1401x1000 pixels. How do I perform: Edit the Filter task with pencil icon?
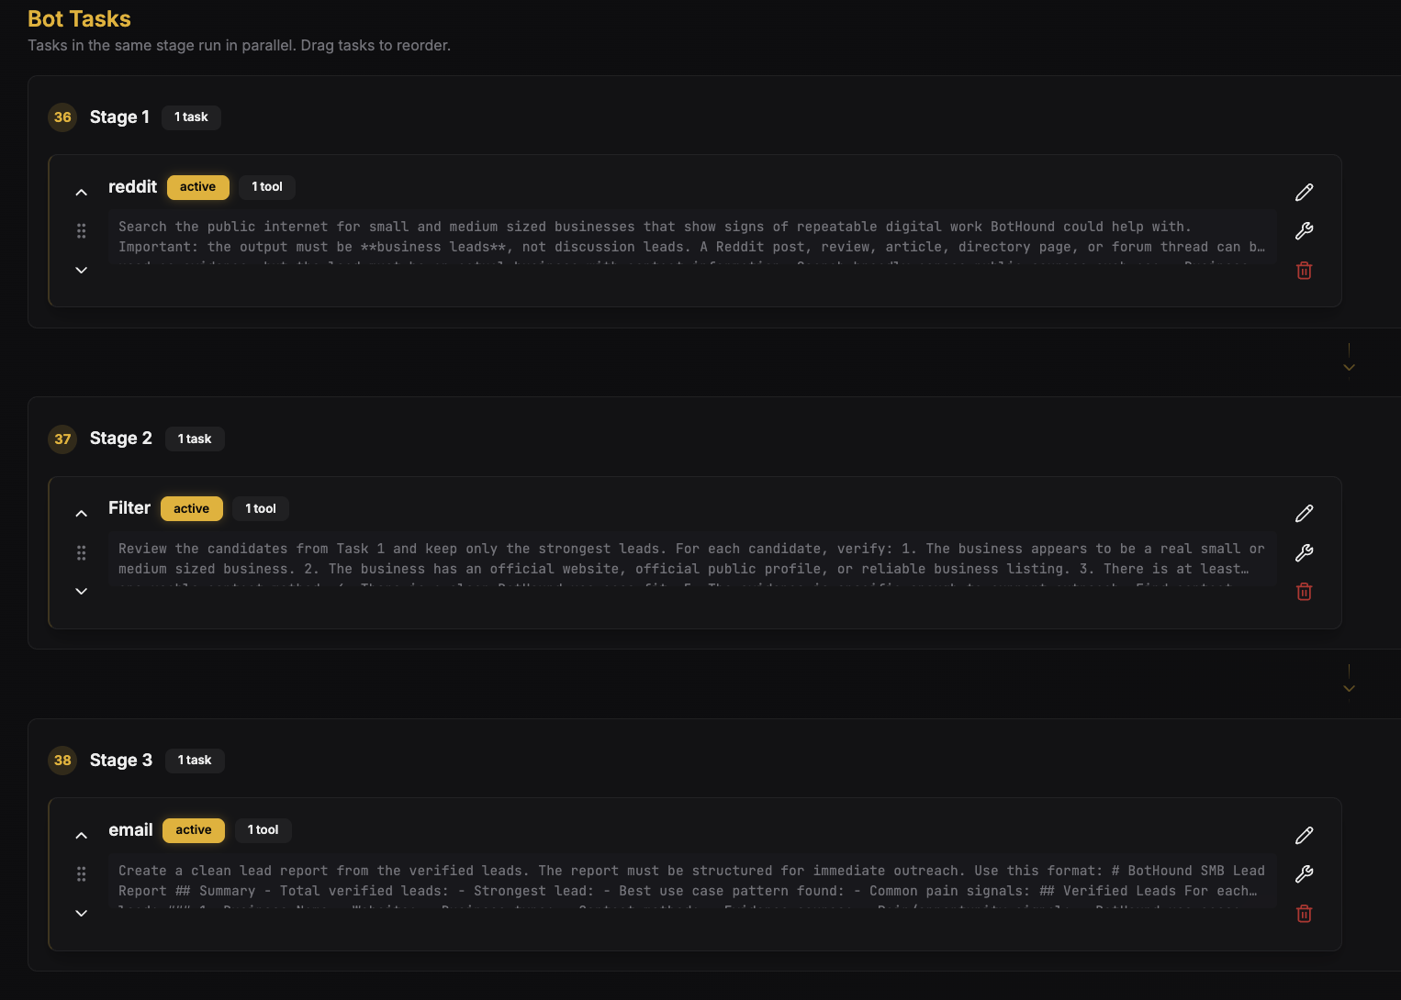[1304, 513]
